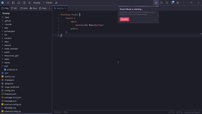Expand the .vscode folder
The height and width of the screenshot is (114, 202).
point(3,24)
